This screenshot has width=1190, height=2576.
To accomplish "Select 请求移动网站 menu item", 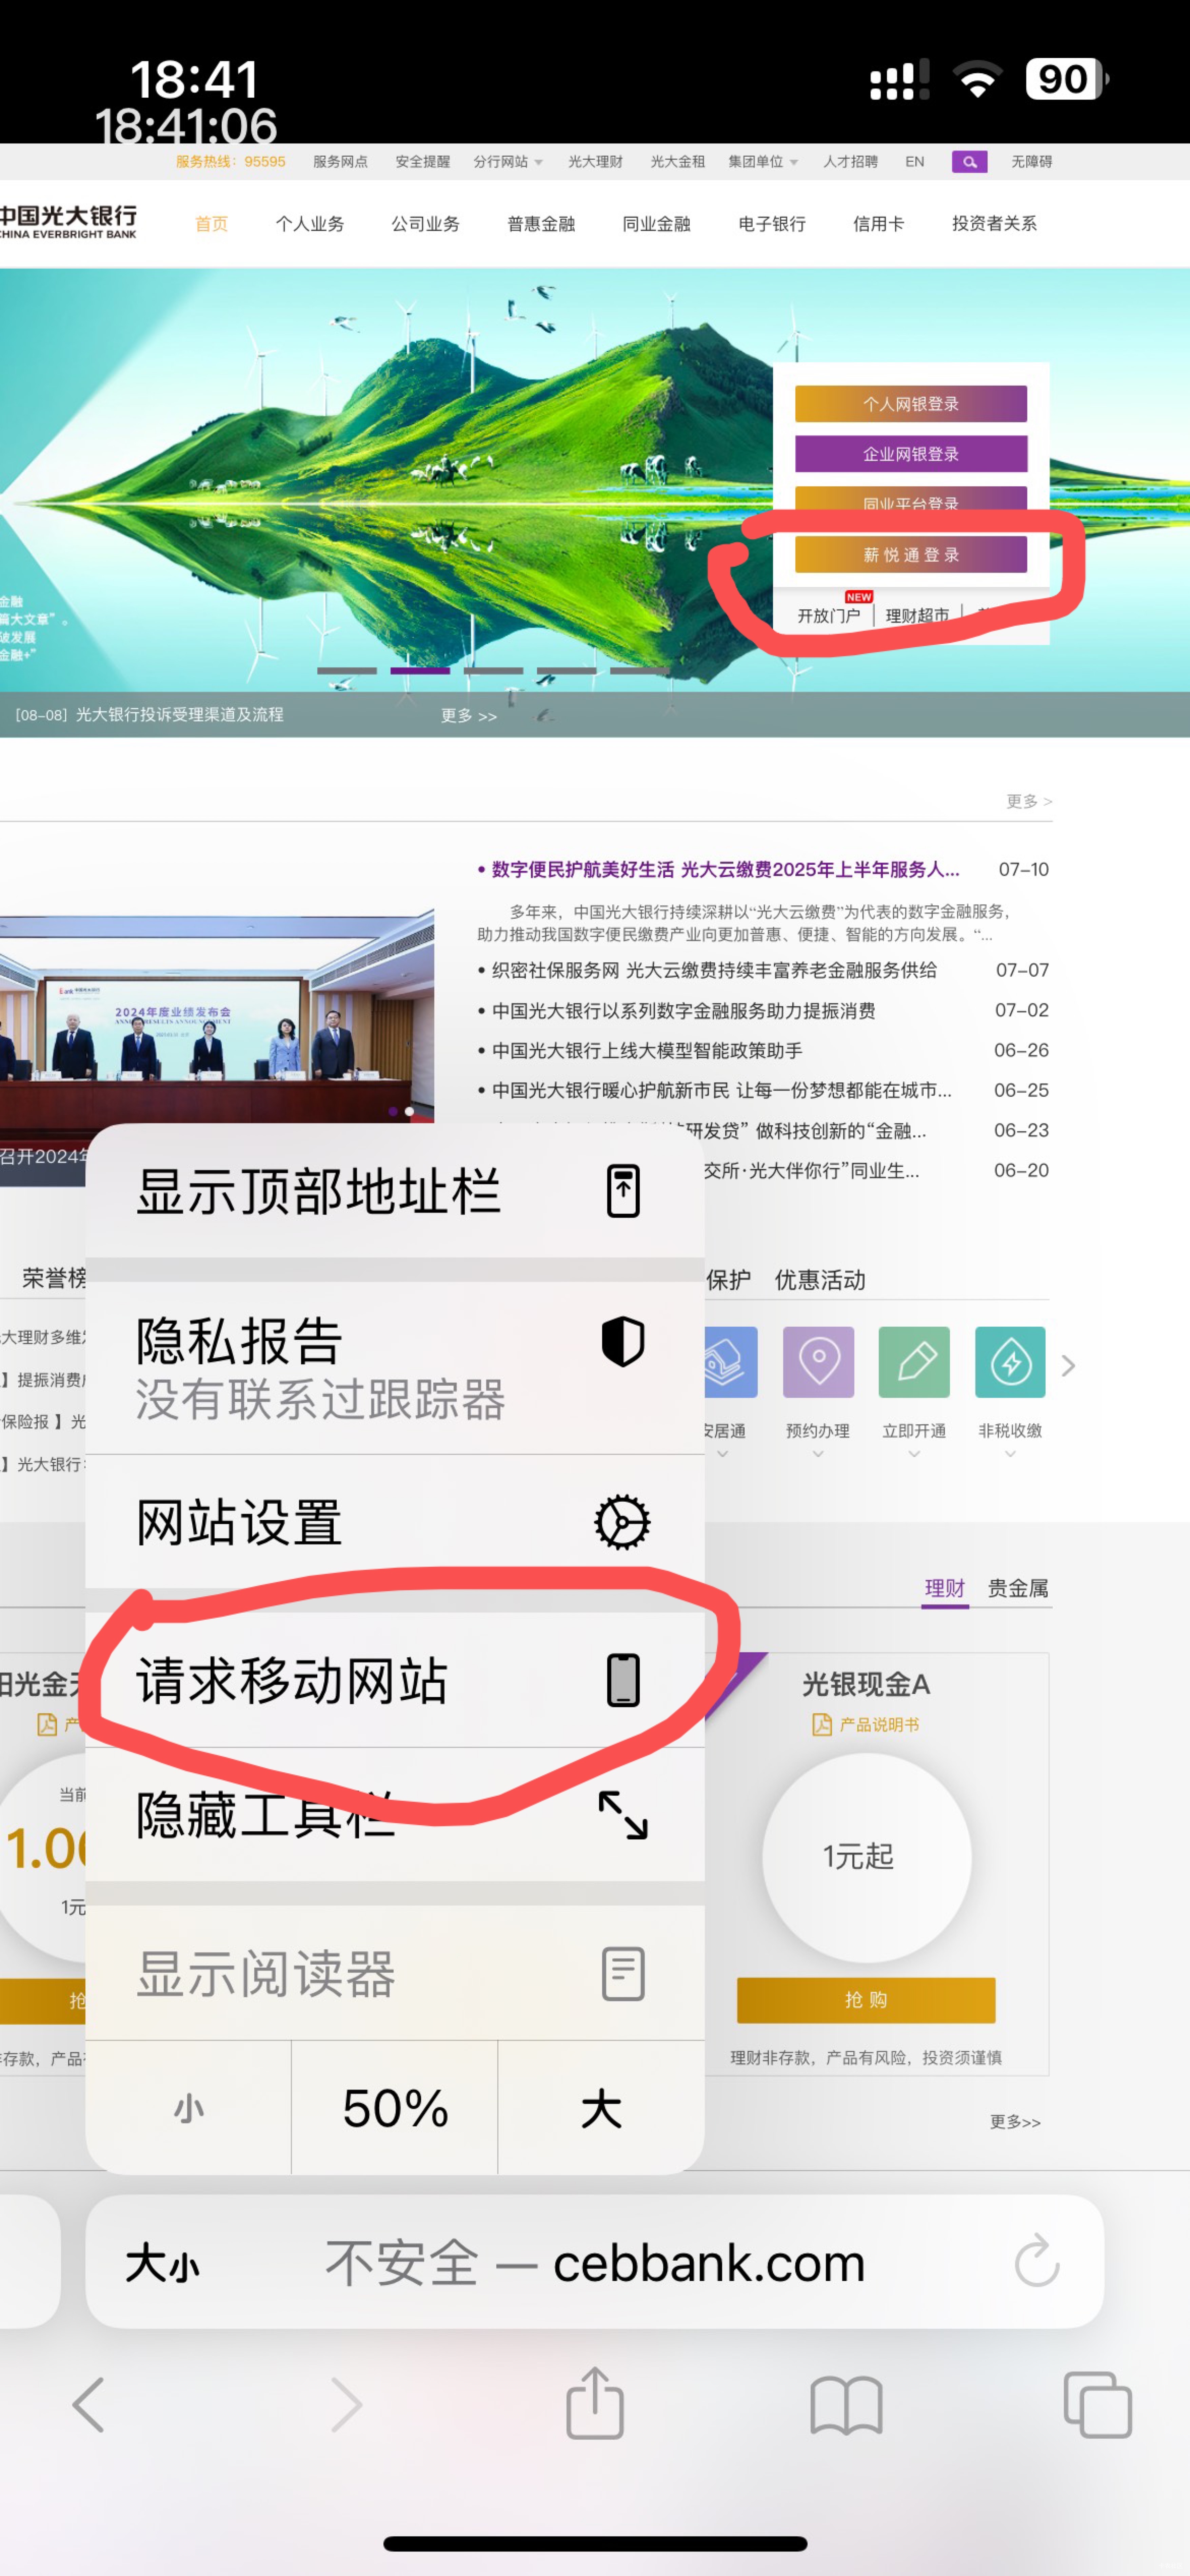I will point(395,1680).
